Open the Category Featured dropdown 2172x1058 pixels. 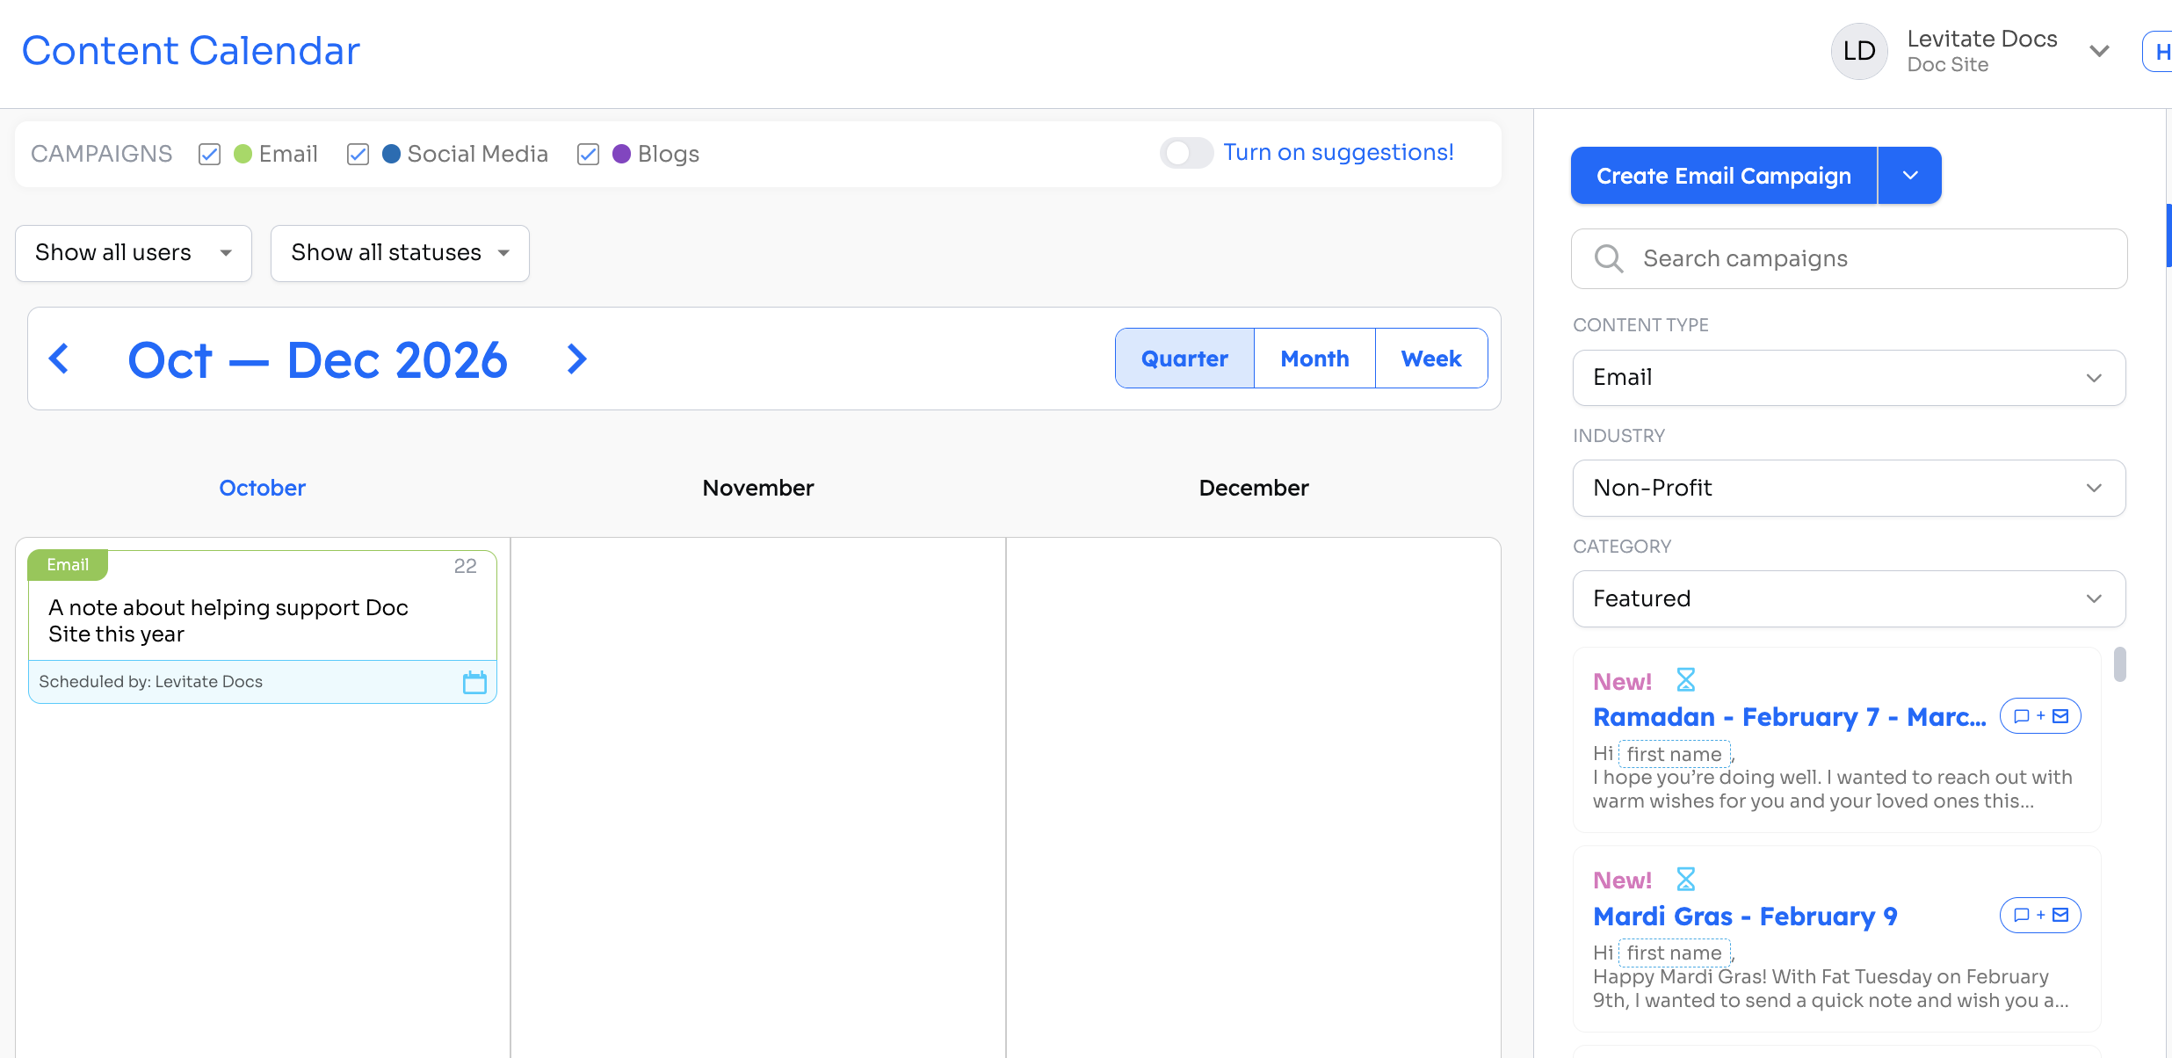click(1849, 598)
